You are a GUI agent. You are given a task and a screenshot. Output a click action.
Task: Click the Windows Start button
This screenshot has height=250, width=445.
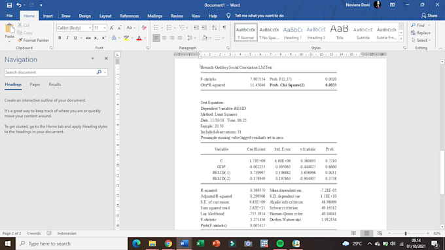(x=8, y=243)
